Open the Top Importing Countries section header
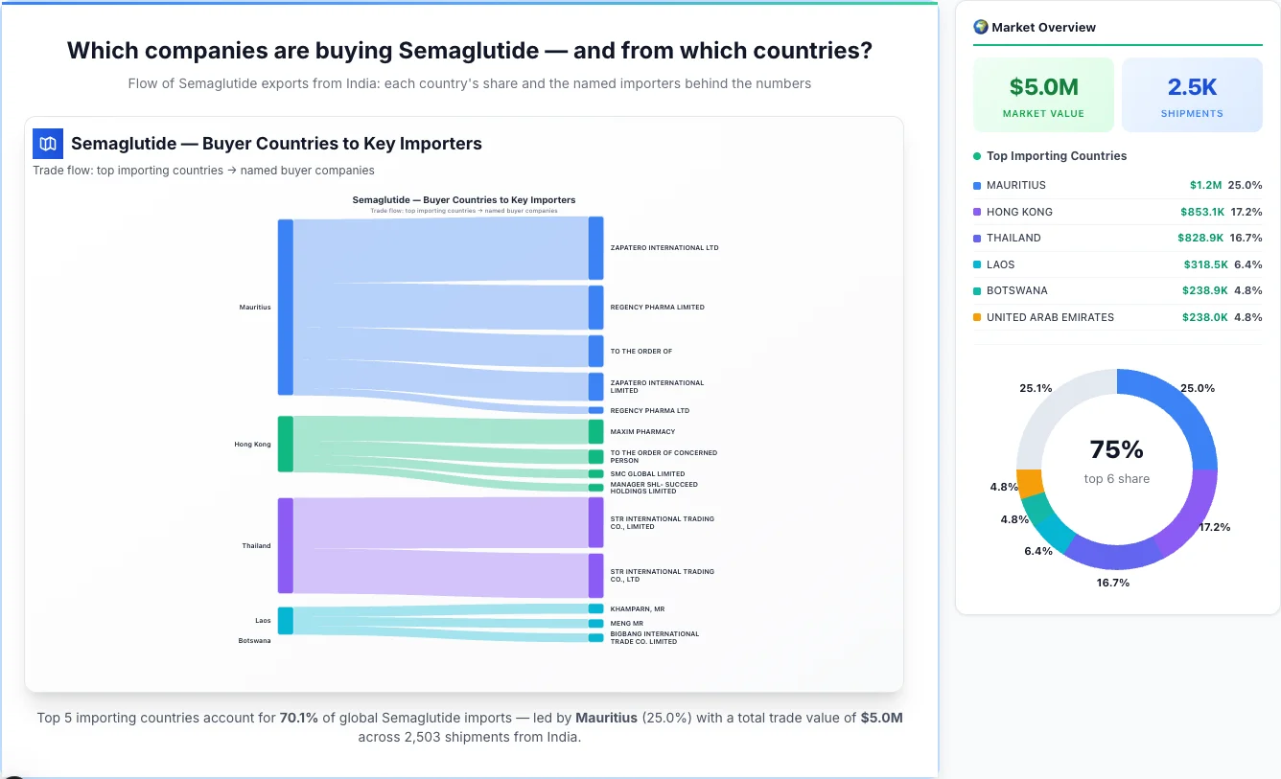Image resolution: width=1281 pixels, height=779 pixels. [x=1056, y=156]
